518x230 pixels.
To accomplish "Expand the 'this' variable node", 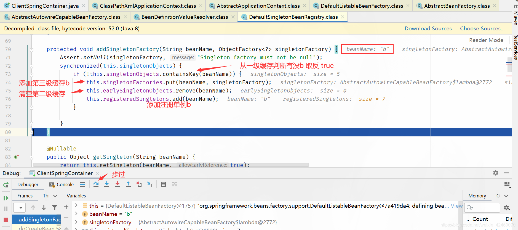I will [x=76, y=205].
